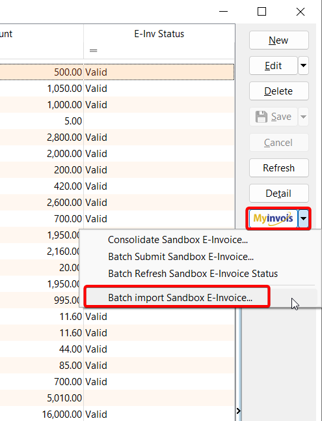Select the row with amount 2,000.00
Screen dimensions: 322x421
pos(117,153)
